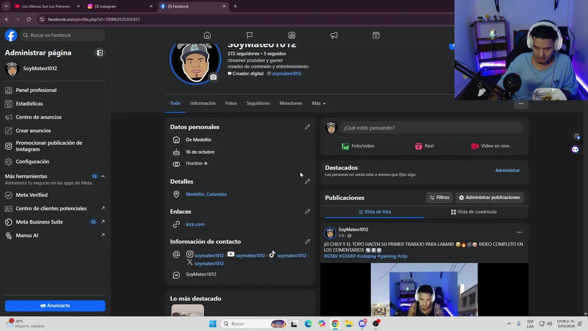Open the Instagram icon link in contact info

tap(189, 254)
